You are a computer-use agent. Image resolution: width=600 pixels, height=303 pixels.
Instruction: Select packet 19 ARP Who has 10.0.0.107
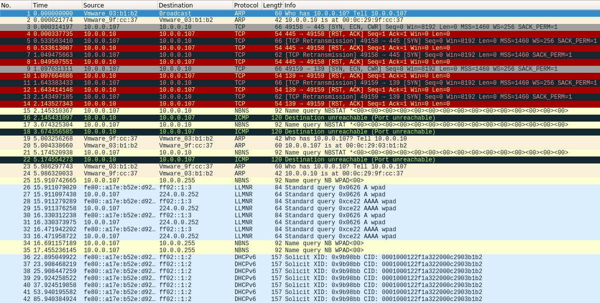coord(300,139)
